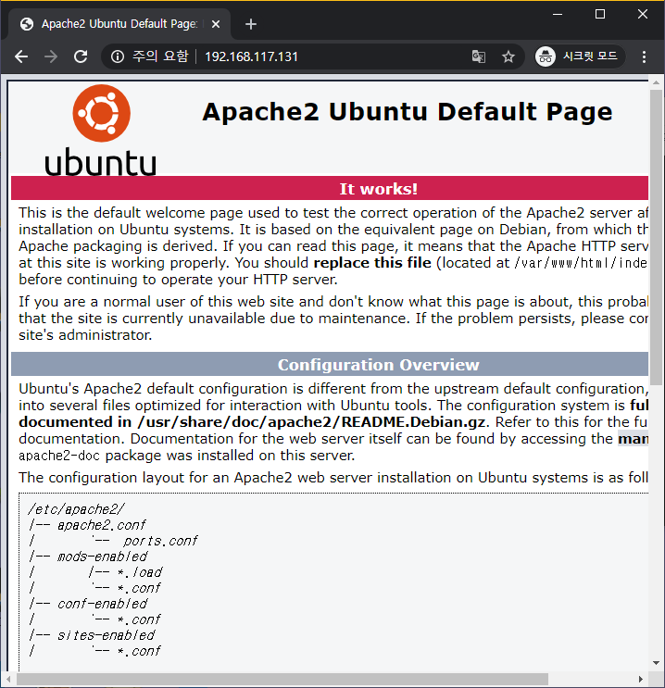The image size is (665, 688).
Task: Click the scroll left arrow
Action: tap(8, 679)
